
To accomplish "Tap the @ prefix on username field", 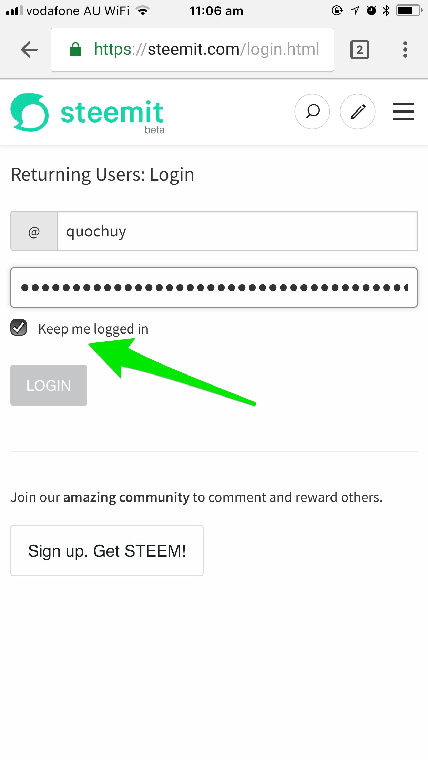I will 34,231.
